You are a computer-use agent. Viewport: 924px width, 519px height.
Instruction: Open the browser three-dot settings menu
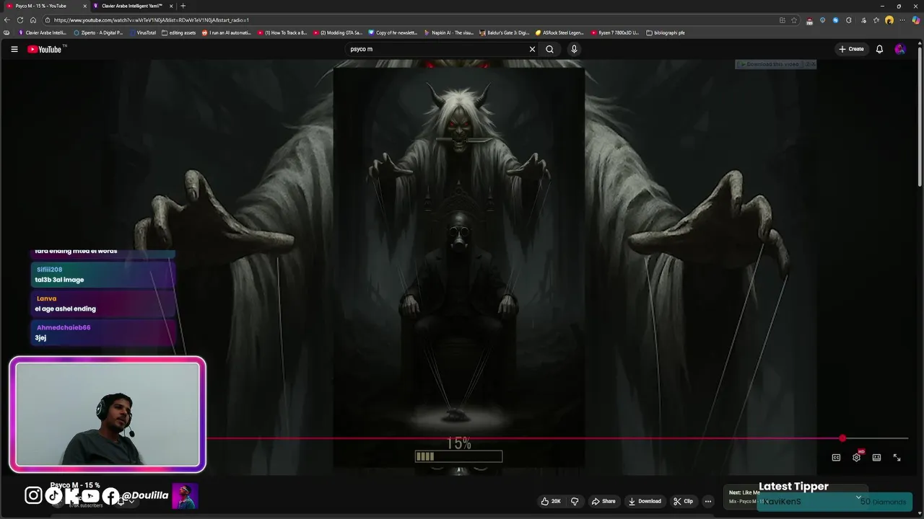[902, 20]
